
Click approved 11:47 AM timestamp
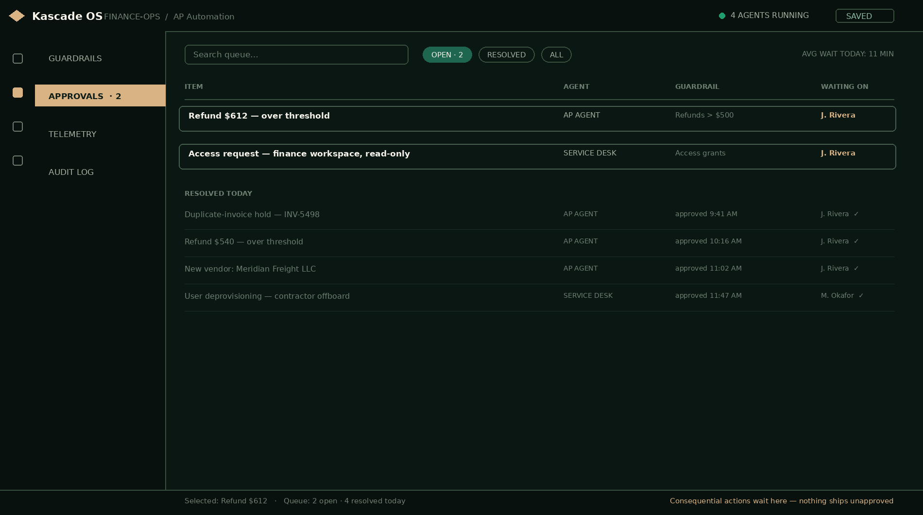[x=708, y=295]
